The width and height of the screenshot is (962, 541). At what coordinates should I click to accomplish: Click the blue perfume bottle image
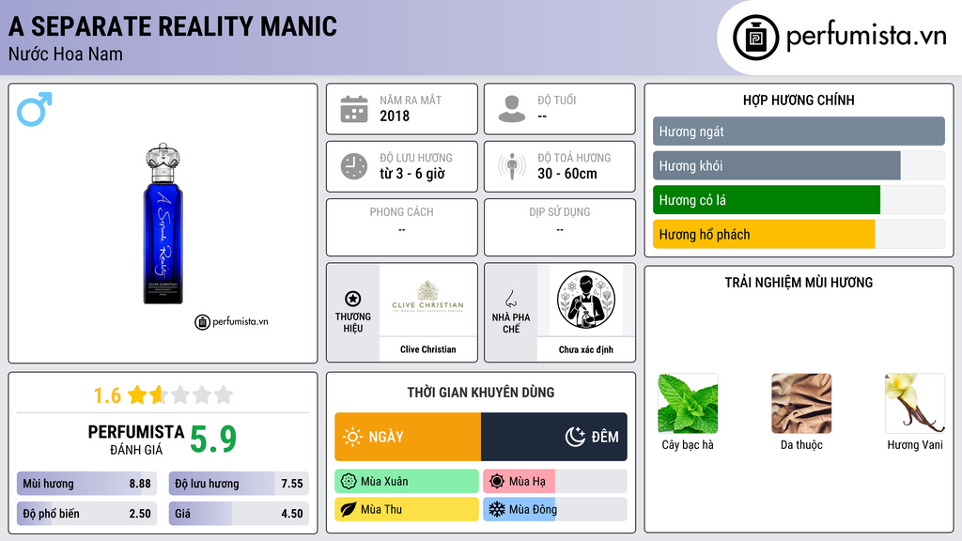click(x=163, y=224)
